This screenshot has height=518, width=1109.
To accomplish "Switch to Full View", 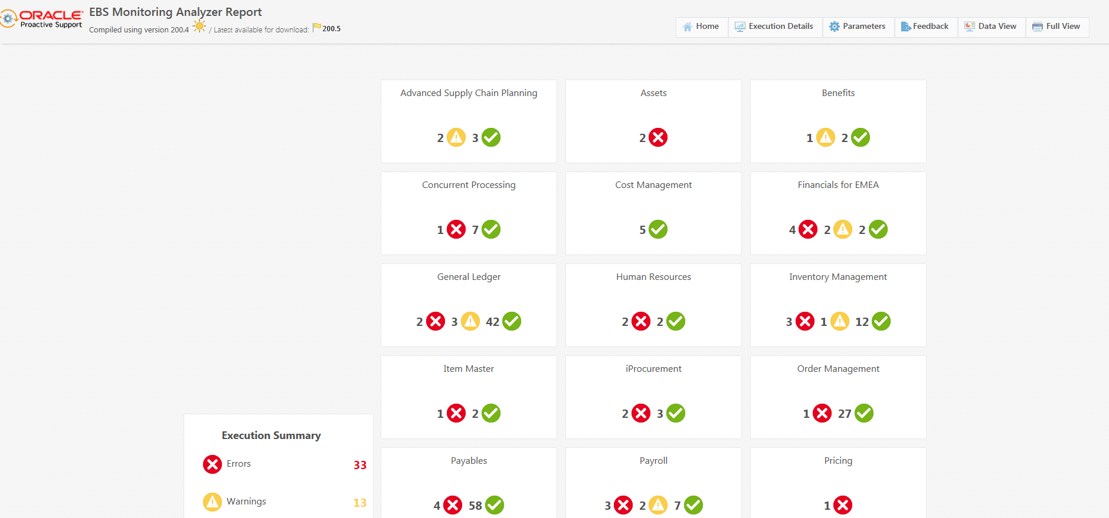I will [x=1056, y=27].
